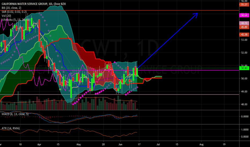This screenshot has height=147, width=250.
Task: Click the Aug date axis label
Action: pyautogui.click(x=201, y=144)
